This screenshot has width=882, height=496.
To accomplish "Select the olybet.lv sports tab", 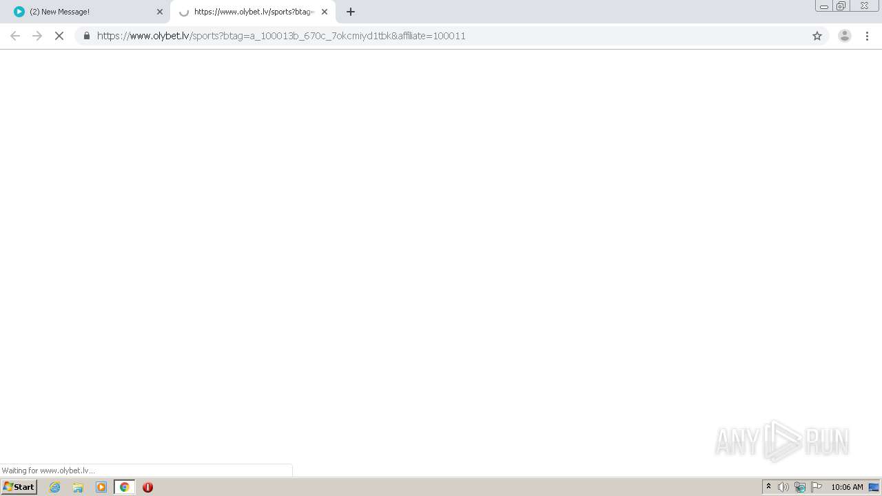I will [253, 12].
